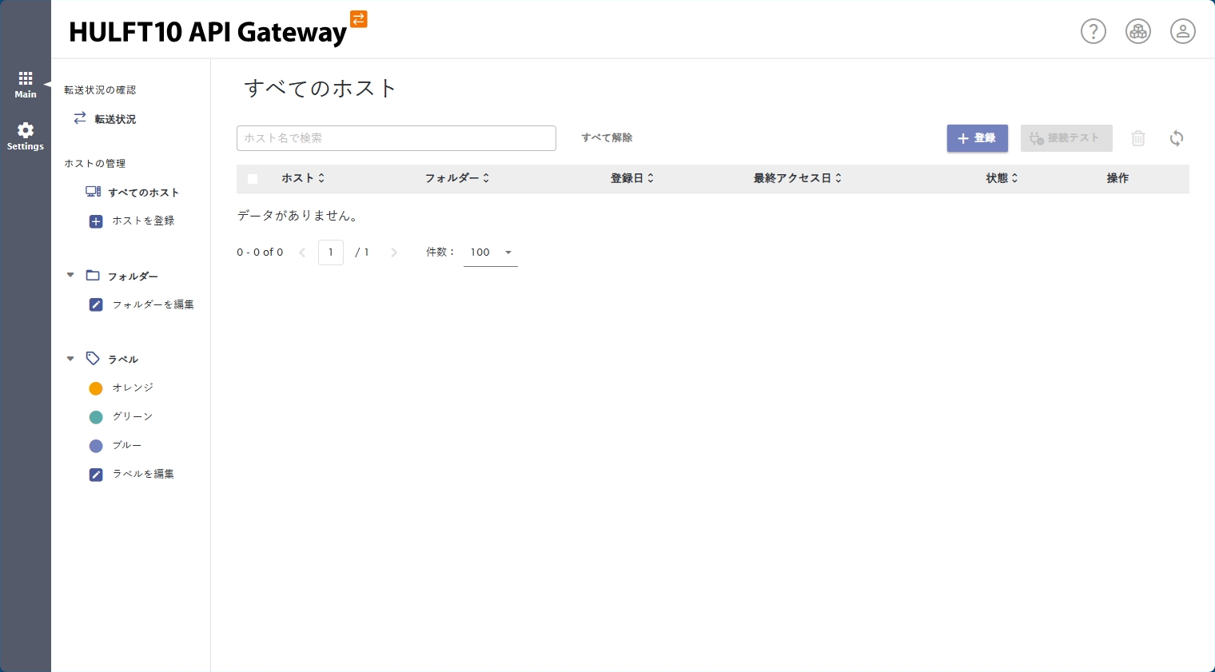
Task: Click the 0 - 0 of 0 count text
Action: pyautogui.click(x=260, y=252)
